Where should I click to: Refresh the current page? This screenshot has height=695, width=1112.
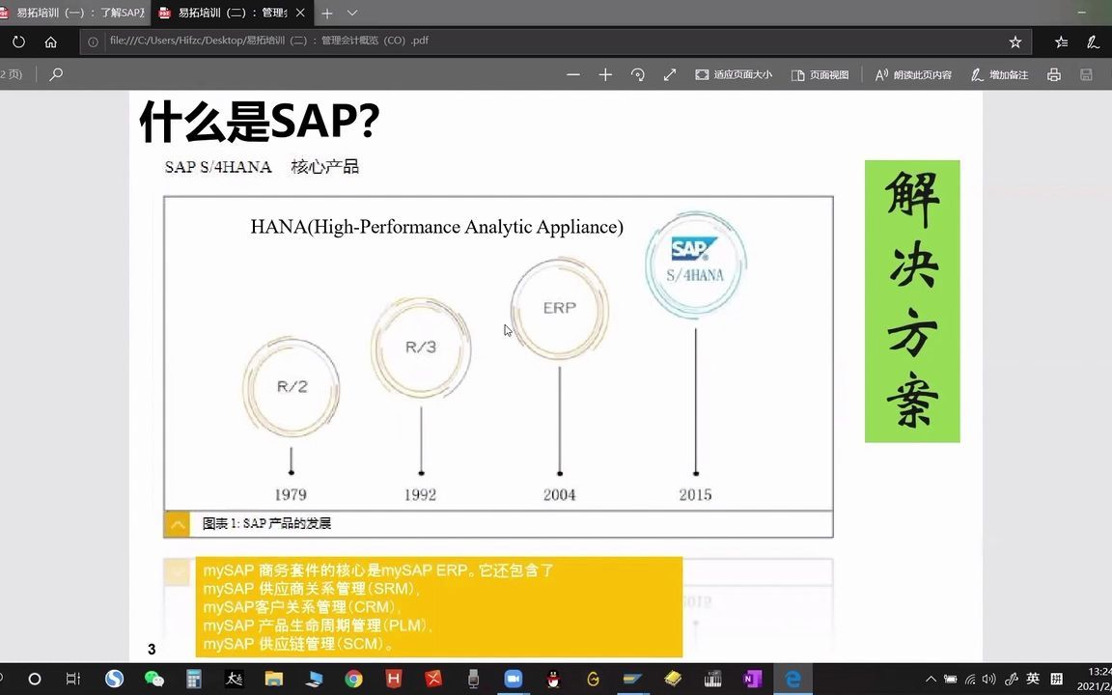tap(17, 41)
